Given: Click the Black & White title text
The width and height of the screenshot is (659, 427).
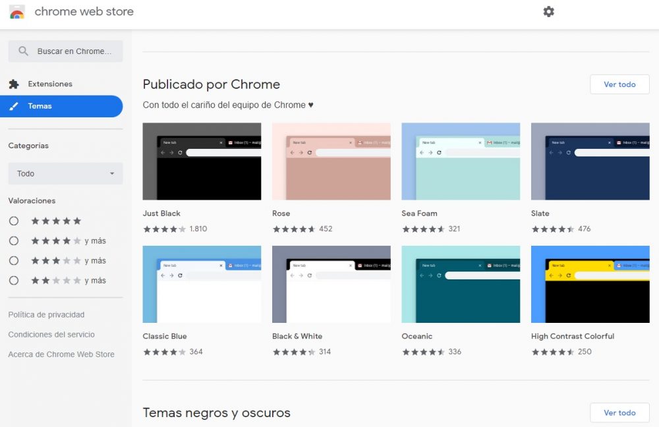Looking at the screenshot, I should click(x=297, y=336).
